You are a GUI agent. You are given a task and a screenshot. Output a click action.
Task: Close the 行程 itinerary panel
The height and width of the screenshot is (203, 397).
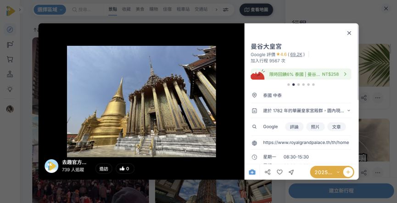tap(386, 9)
